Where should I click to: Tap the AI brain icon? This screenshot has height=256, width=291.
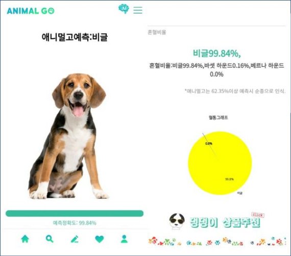point(124,9)
